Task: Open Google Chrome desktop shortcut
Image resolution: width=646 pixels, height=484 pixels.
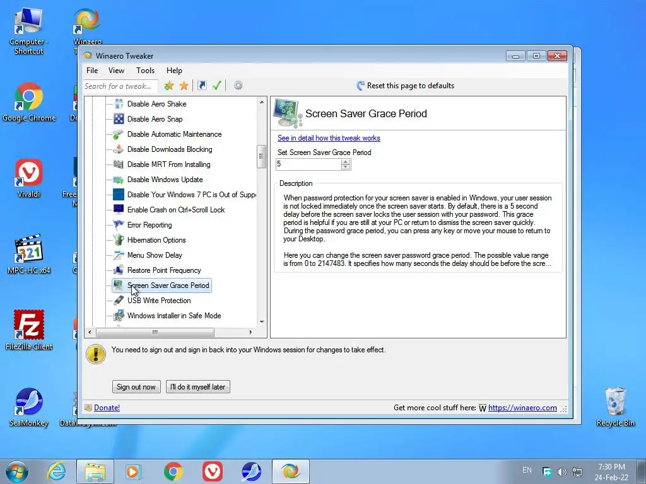Action: click(29, 101)
